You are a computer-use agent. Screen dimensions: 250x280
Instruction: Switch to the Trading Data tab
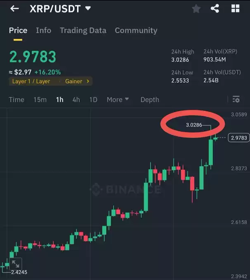point(83,30)
